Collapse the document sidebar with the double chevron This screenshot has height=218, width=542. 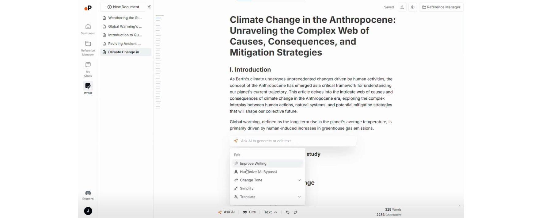point(149,6)
